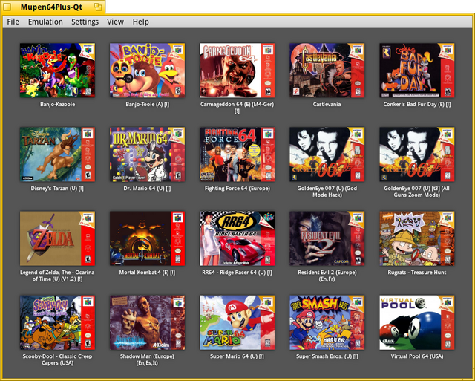475x381 pixels.
Task: Open the Settings menu
Action: point(85,22)
